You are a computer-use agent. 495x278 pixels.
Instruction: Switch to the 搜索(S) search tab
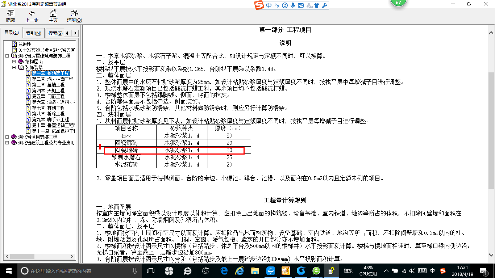(x=55, y=33)
